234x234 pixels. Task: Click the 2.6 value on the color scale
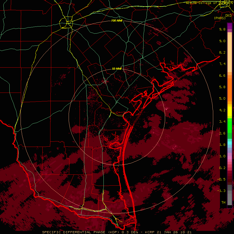click(x=222, y=133)
